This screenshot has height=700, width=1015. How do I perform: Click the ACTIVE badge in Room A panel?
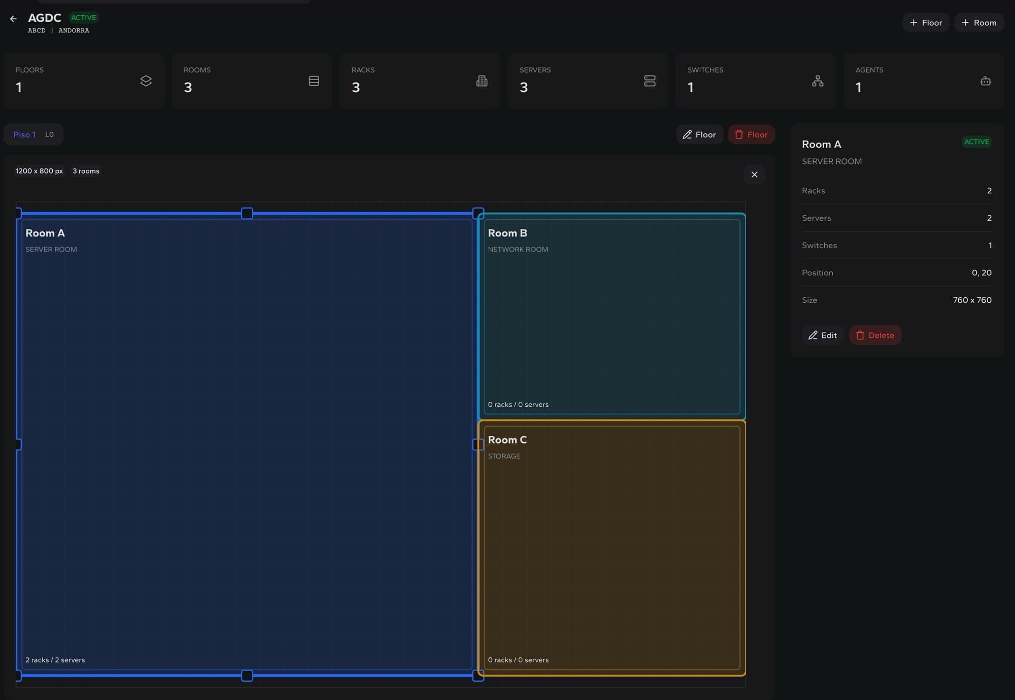(976, 142)
